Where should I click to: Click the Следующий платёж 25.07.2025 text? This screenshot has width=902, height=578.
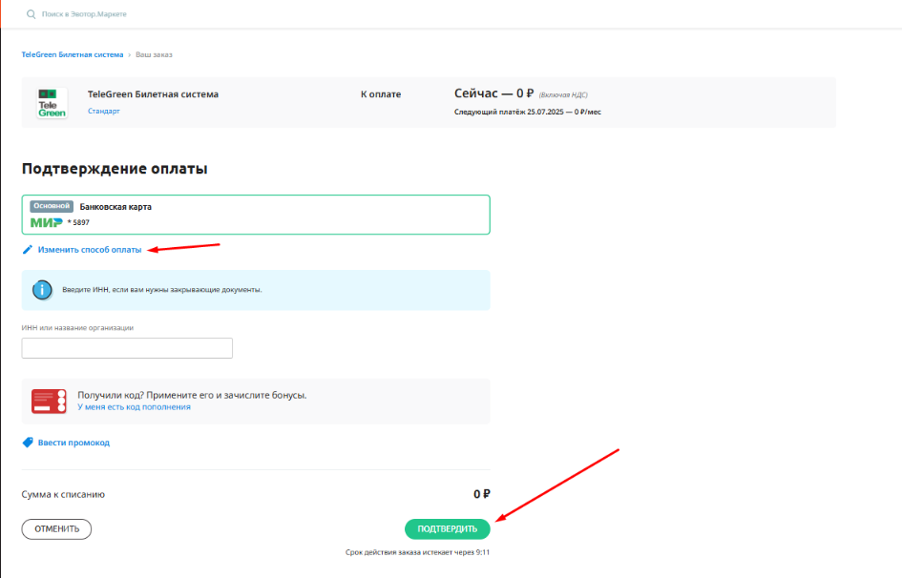[x=528, y=112]
